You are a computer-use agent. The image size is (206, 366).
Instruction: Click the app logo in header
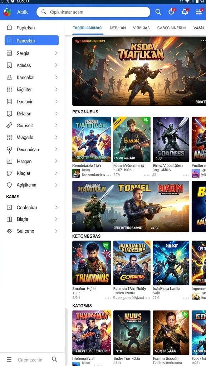click(7, 12)
